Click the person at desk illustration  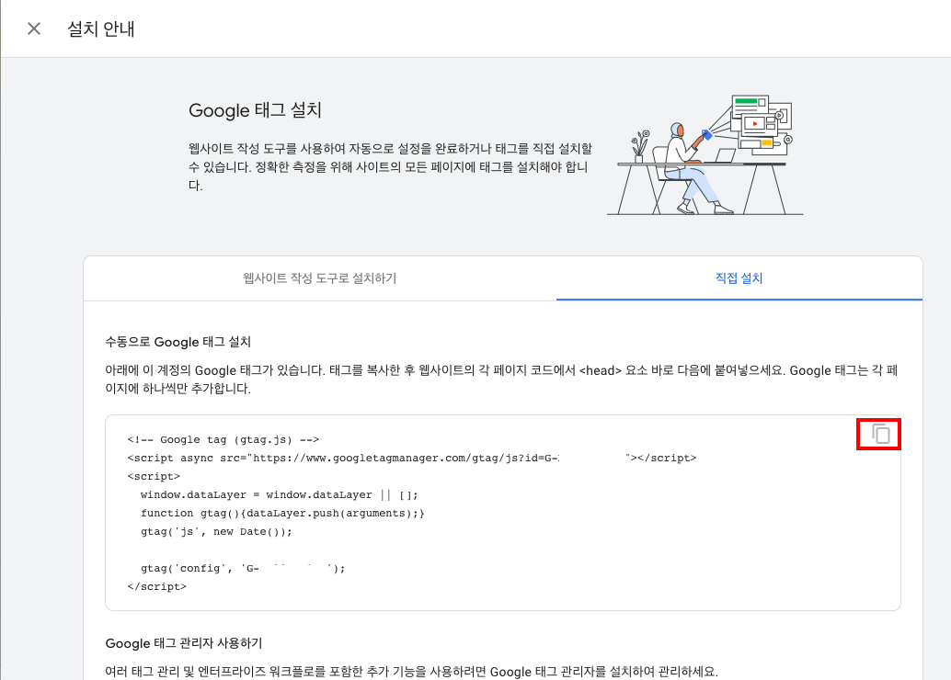(705, 155)
